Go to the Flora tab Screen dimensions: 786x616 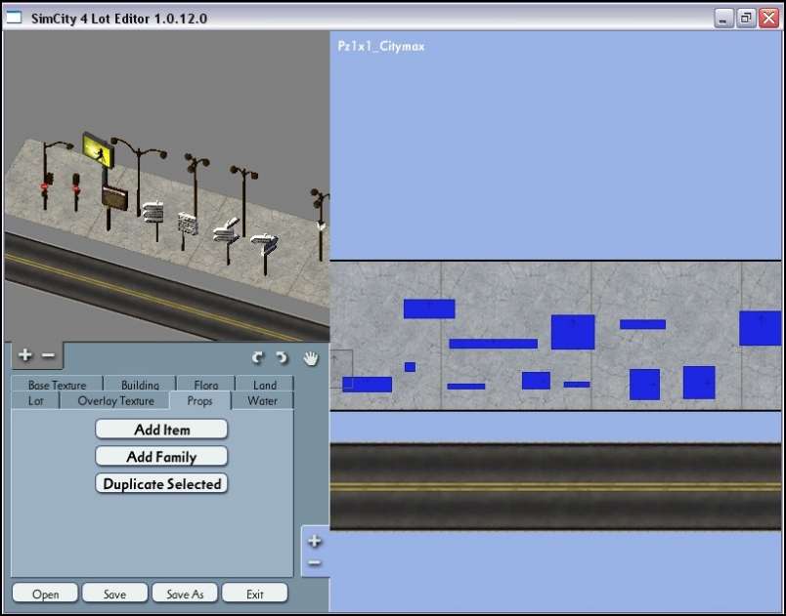pyautogui.click(x=205, y=385)
